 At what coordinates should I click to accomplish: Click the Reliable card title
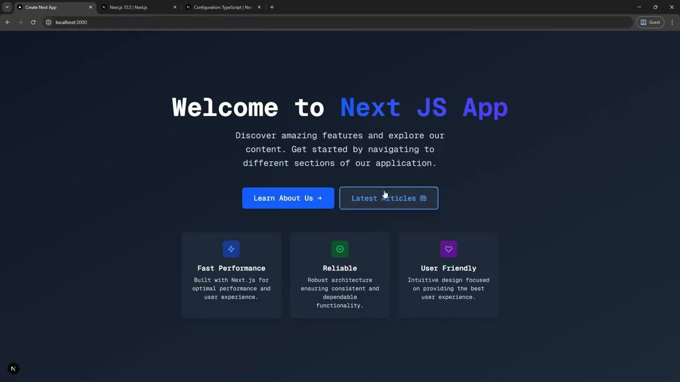[340, 268]
